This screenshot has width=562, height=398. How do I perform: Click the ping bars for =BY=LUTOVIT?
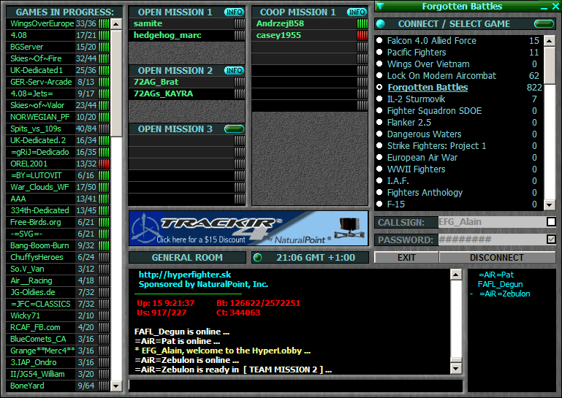point(104,175)
